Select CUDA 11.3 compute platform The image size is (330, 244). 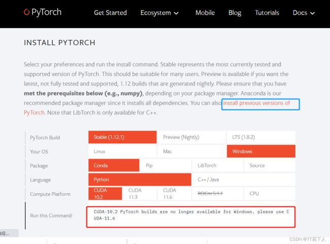click(x=140, y=194)
